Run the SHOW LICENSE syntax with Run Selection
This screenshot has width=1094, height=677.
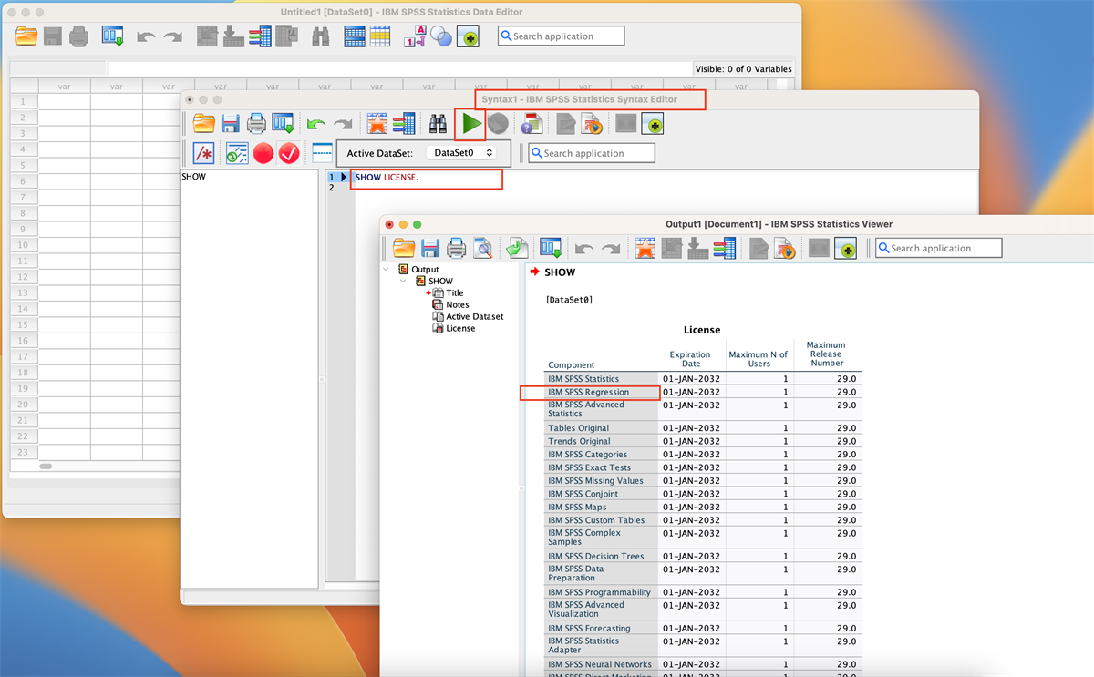tap(469, 123)
